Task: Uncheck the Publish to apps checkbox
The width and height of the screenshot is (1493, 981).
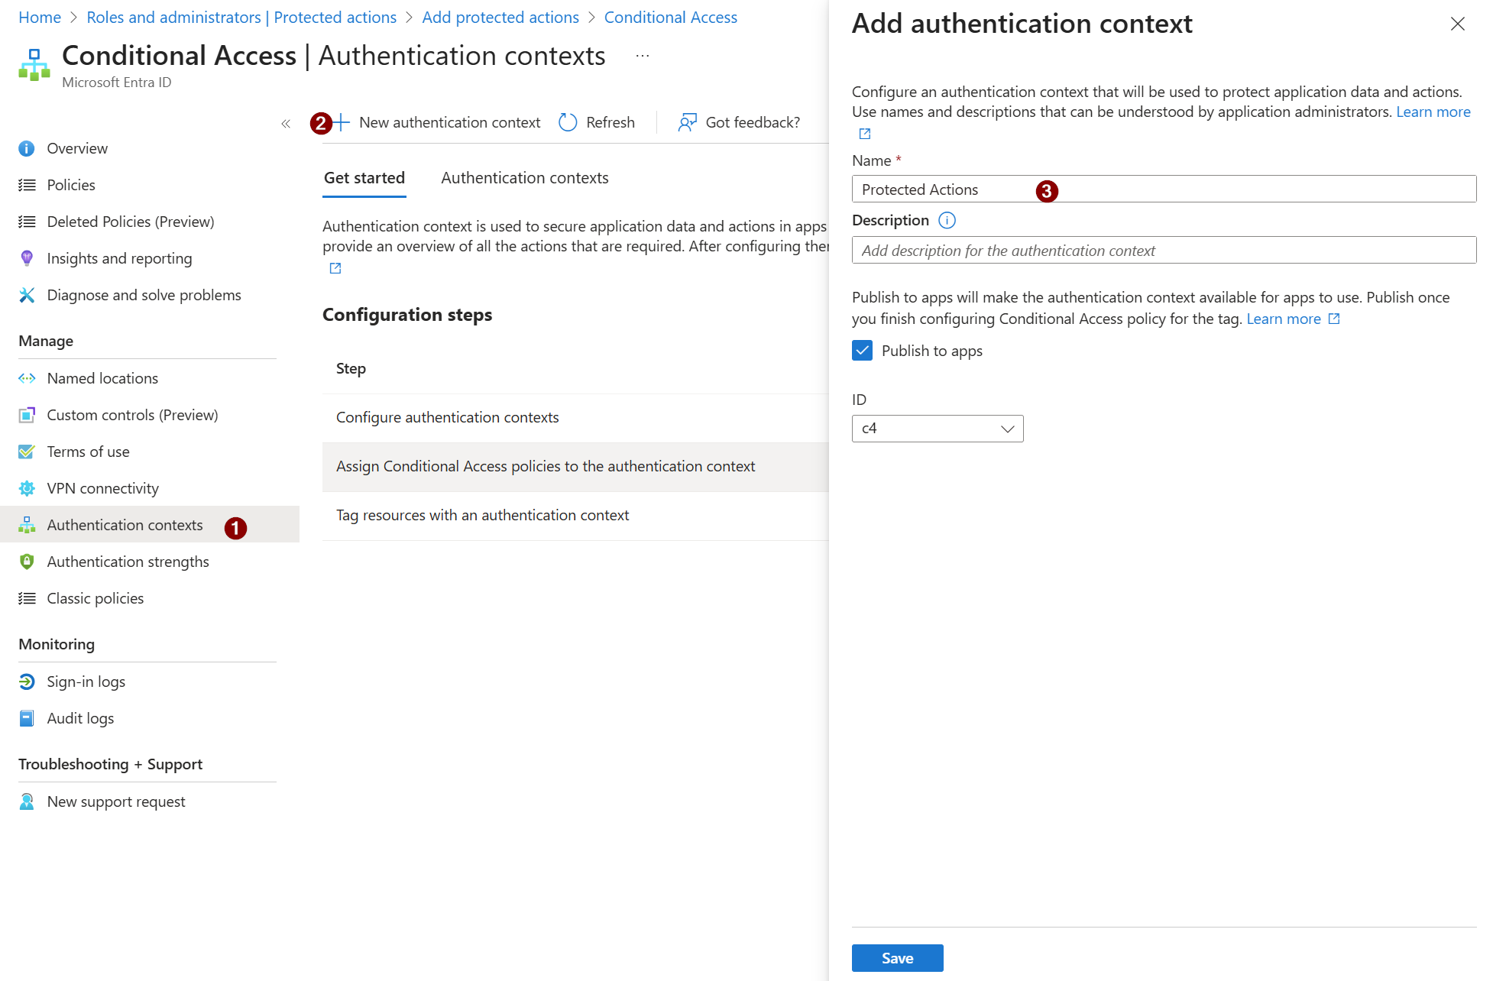Action: 862,351
